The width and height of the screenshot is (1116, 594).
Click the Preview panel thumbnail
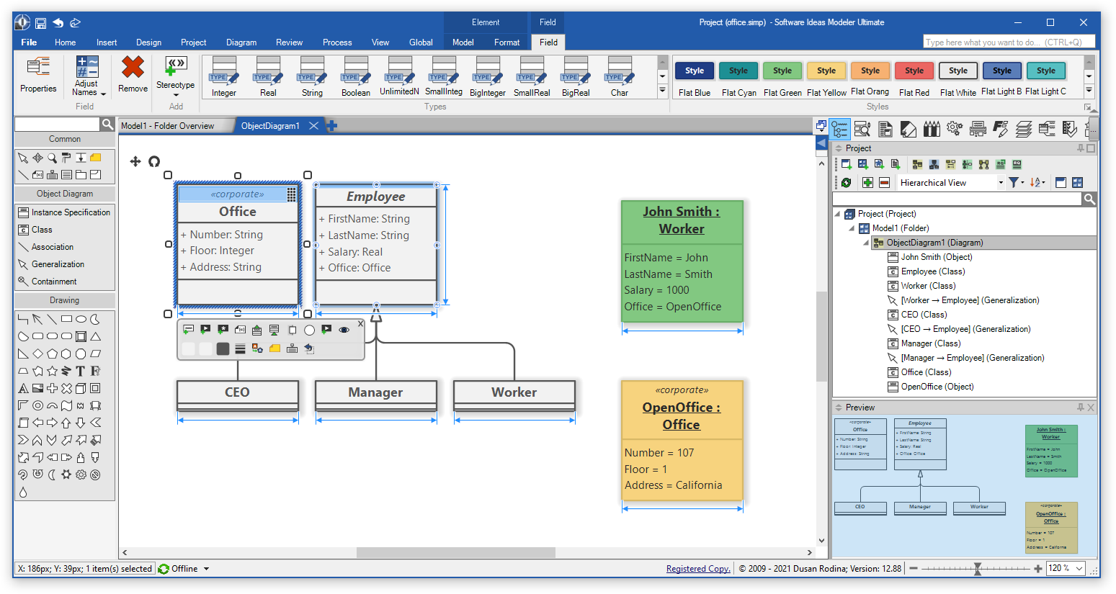(964, 486)
